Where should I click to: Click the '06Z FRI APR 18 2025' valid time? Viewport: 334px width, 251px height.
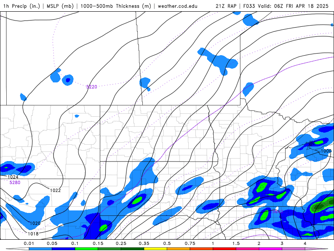(301, 6)
